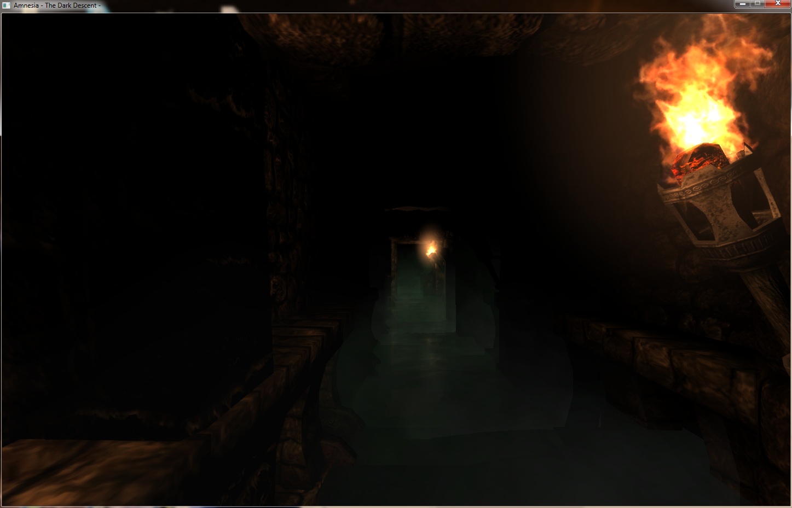Click the distant small torch flame

click(x=431, y=250)
